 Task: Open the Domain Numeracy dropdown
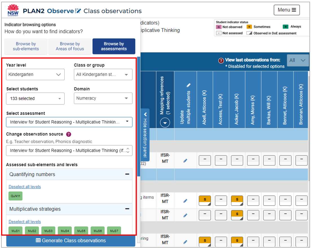(103, 98)
